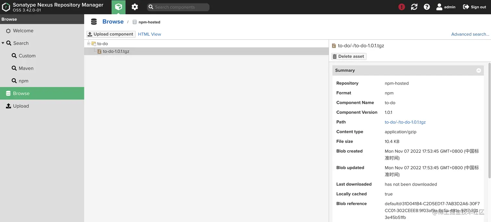Focus the Search components field

tap(178, 7)
